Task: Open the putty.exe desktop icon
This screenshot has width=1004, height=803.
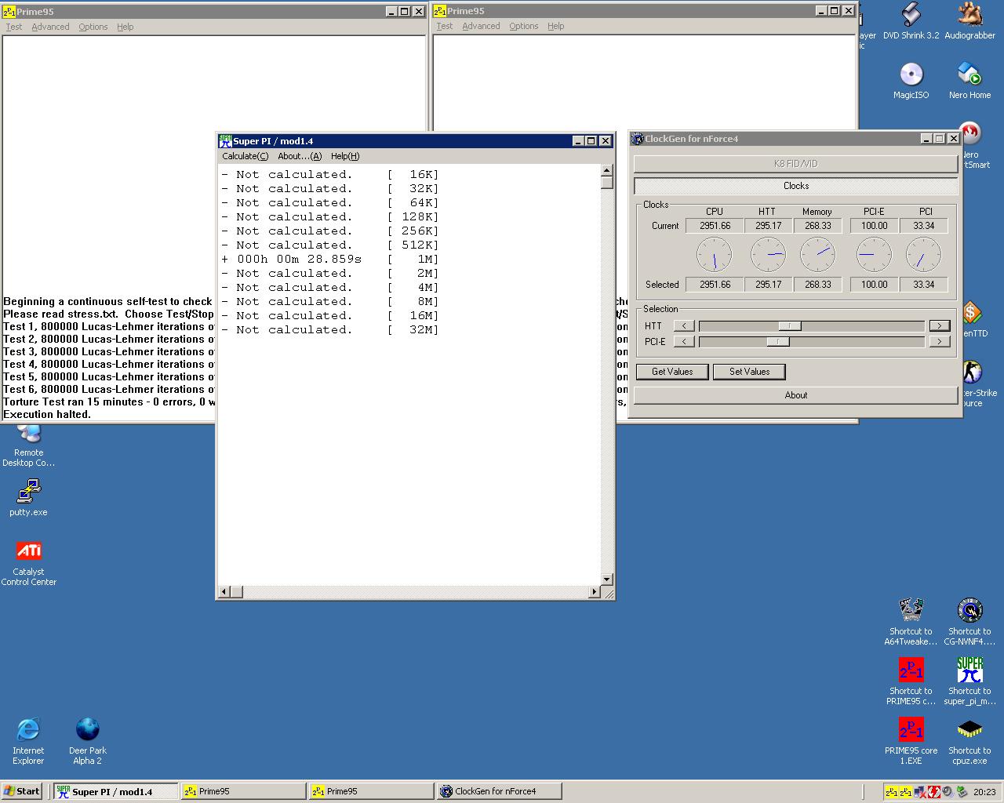Action: [28, 492]
